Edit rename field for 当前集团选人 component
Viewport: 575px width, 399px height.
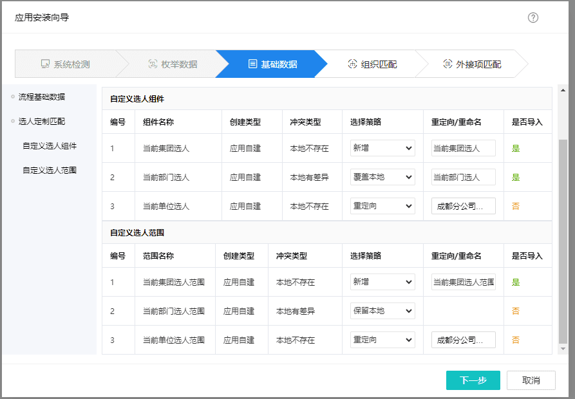tap(464, 148)
